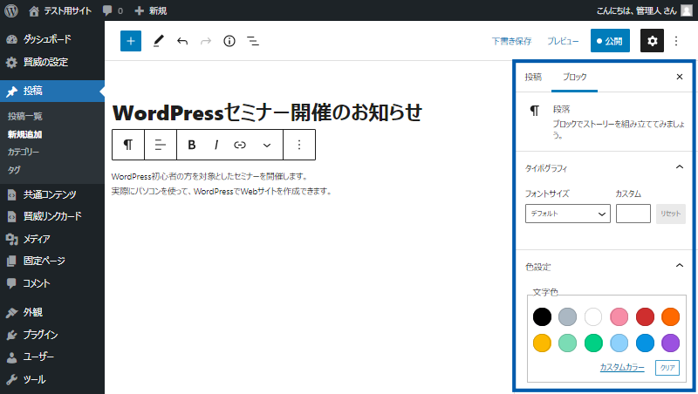The width and height of the screenshot is (698, 394).
Task: Click the リセット font size button
Action: tap(670, 214)
